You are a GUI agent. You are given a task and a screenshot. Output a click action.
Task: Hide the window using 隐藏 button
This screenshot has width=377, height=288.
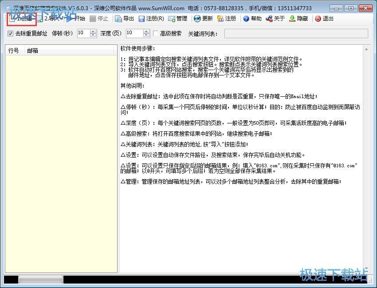click(298, 19)
